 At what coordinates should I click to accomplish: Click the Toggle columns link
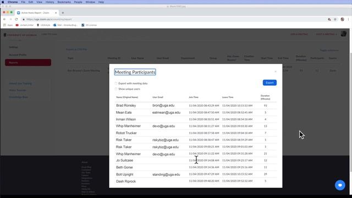(x=329, y=50)
